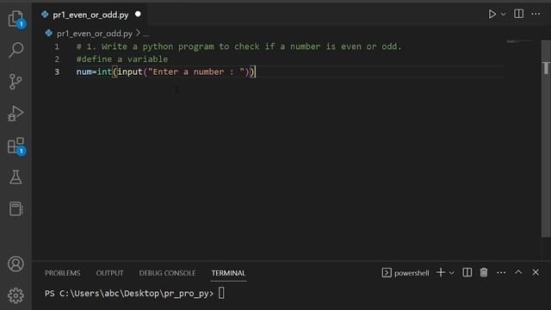Open the Search view icon

(15, 50)
